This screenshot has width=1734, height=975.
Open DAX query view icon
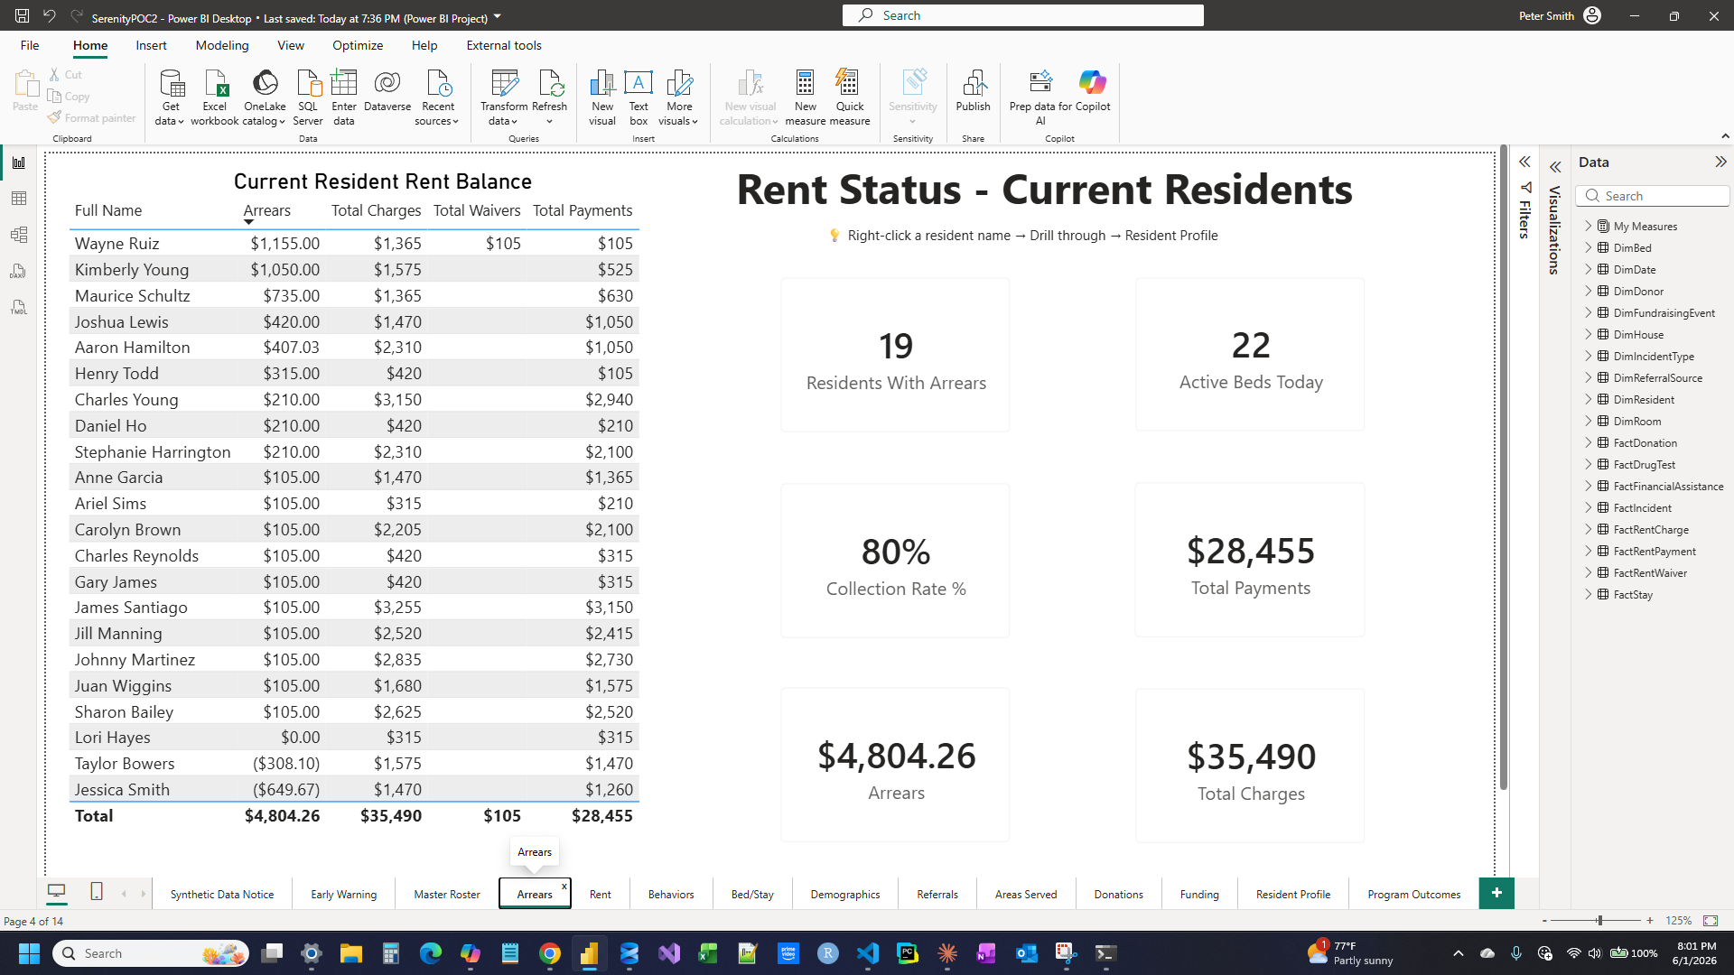click(18, 271)
